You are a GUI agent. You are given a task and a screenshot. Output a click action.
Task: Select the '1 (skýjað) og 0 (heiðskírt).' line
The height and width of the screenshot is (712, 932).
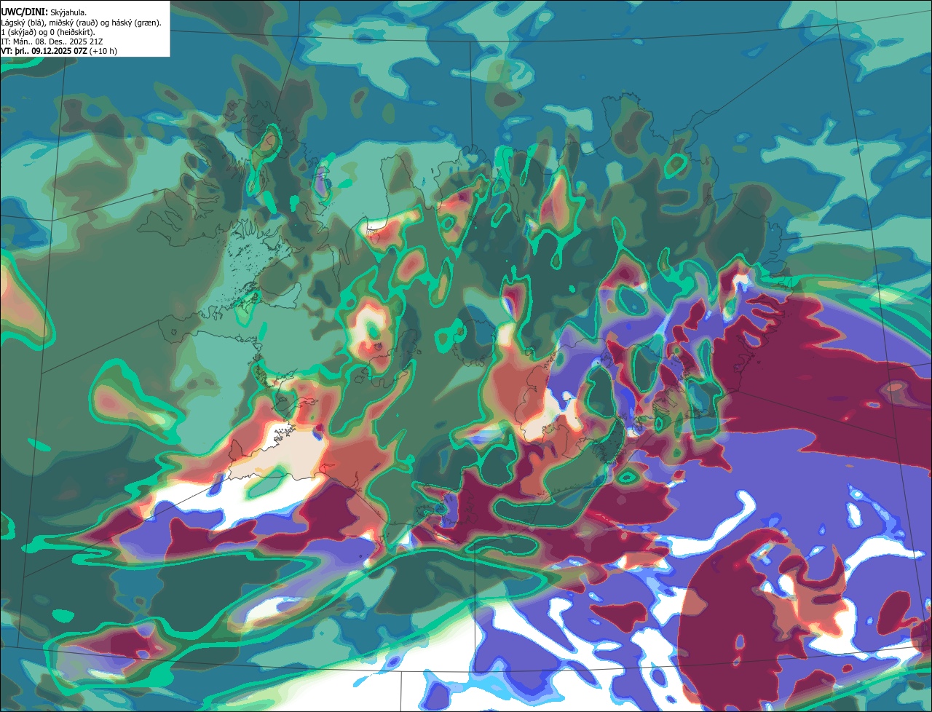(x=47, y=32)
